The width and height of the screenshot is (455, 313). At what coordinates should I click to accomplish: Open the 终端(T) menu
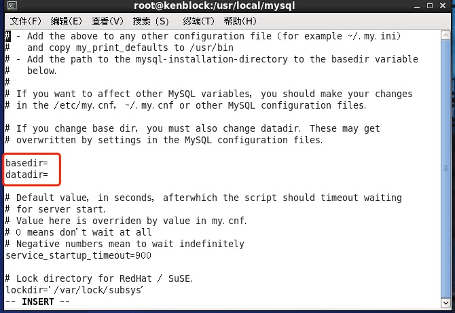[198, 21]
